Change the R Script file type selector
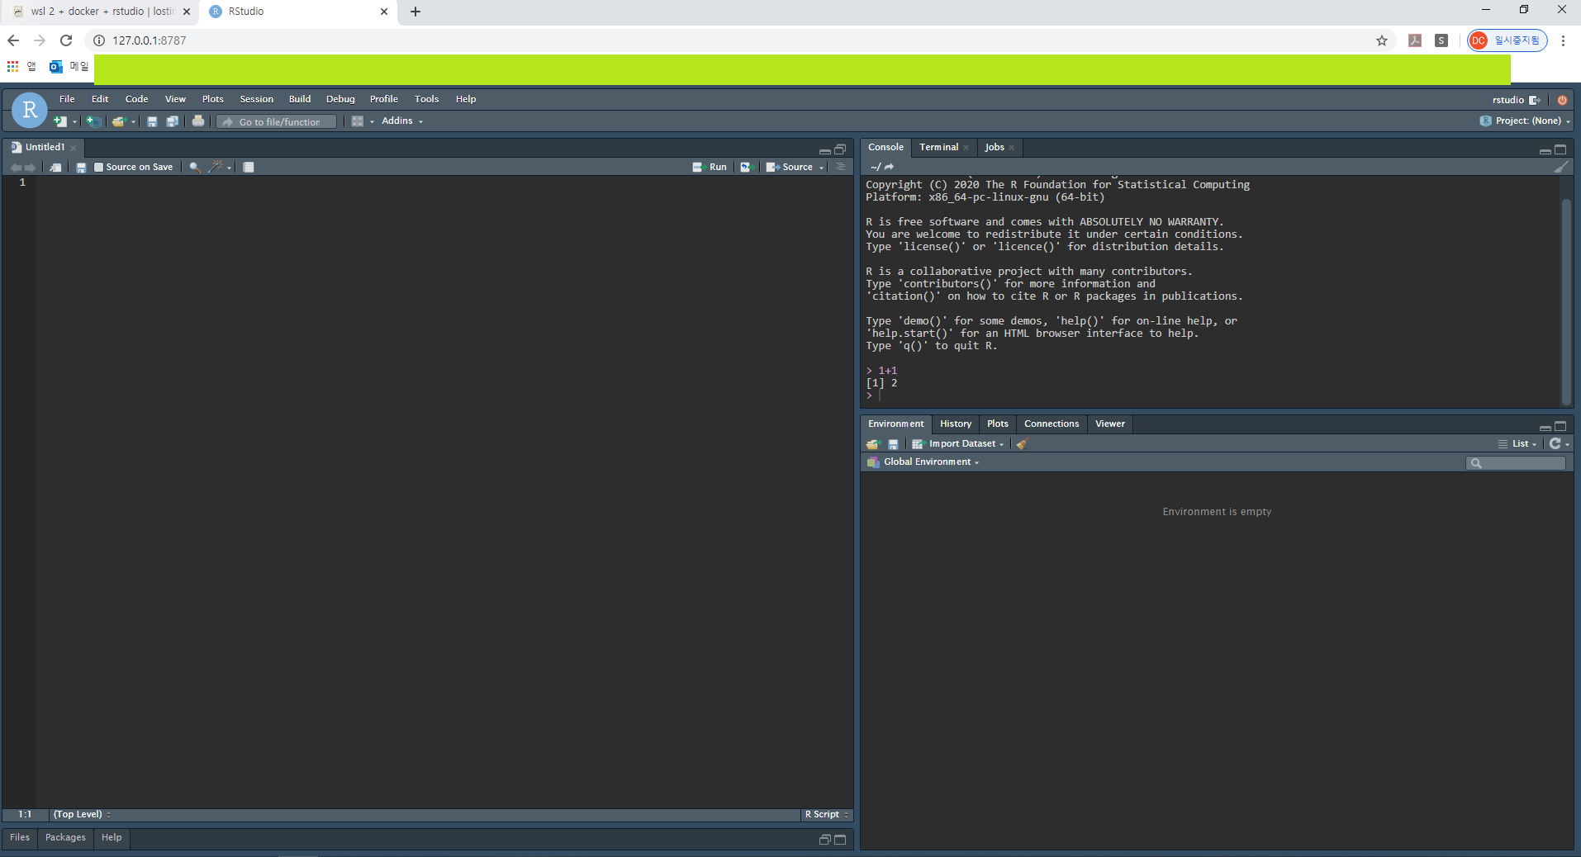Image resolution: width=1581 pixels, height=857 pixels. pos(827,815)
